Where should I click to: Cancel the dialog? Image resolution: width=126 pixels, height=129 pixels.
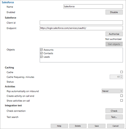point(115,126)
